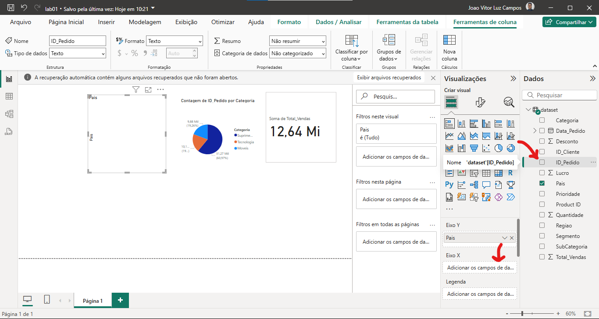Screen dimensions: 599x319
Task: Zoom in with the plus button
Action: 558,314
